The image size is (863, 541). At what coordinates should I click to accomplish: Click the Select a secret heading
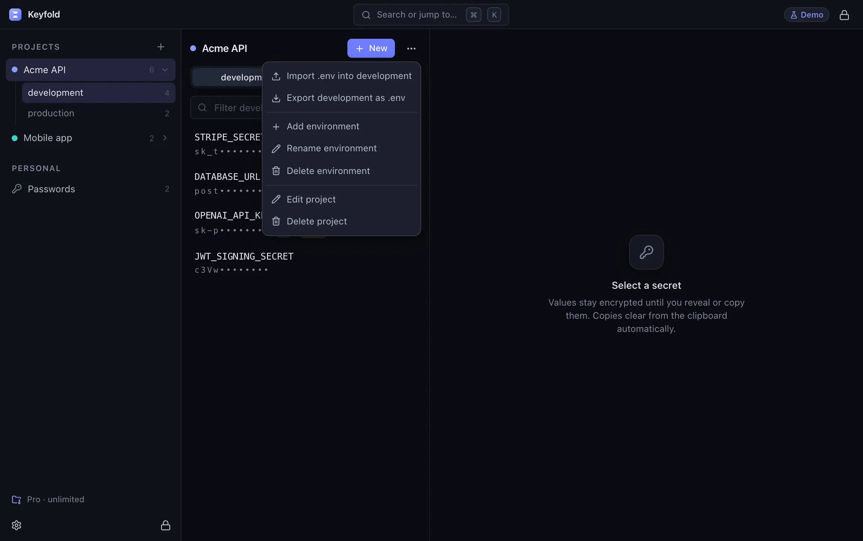tap(646, 285)
